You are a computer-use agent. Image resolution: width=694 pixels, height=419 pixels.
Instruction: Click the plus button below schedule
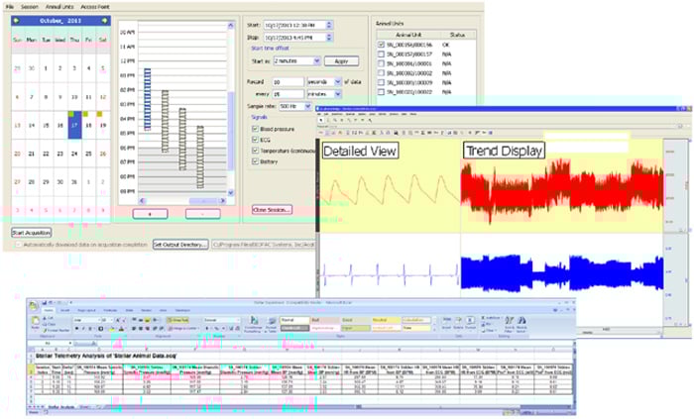[150, 214]
